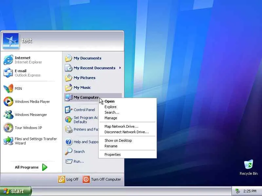Image resolution: width=262 pixels, height=196 pixels.
Task: Click the test user name
Action: point(27,41)
